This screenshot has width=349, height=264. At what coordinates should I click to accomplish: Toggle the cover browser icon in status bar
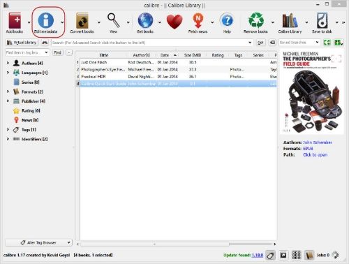[283, 256]
